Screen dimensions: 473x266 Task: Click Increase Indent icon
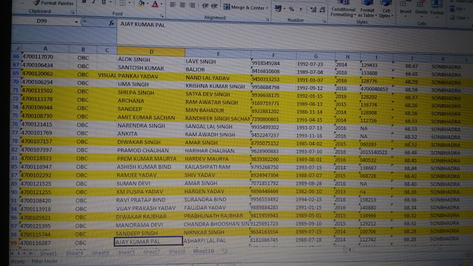point(215,6)
